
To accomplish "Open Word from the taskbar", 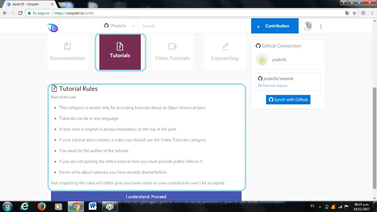I will (92, 207).
